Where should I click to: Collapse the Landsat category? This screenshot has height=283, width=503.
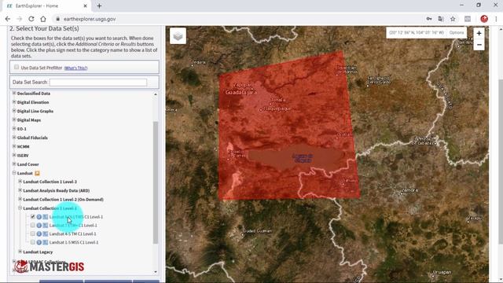point(14,173)
